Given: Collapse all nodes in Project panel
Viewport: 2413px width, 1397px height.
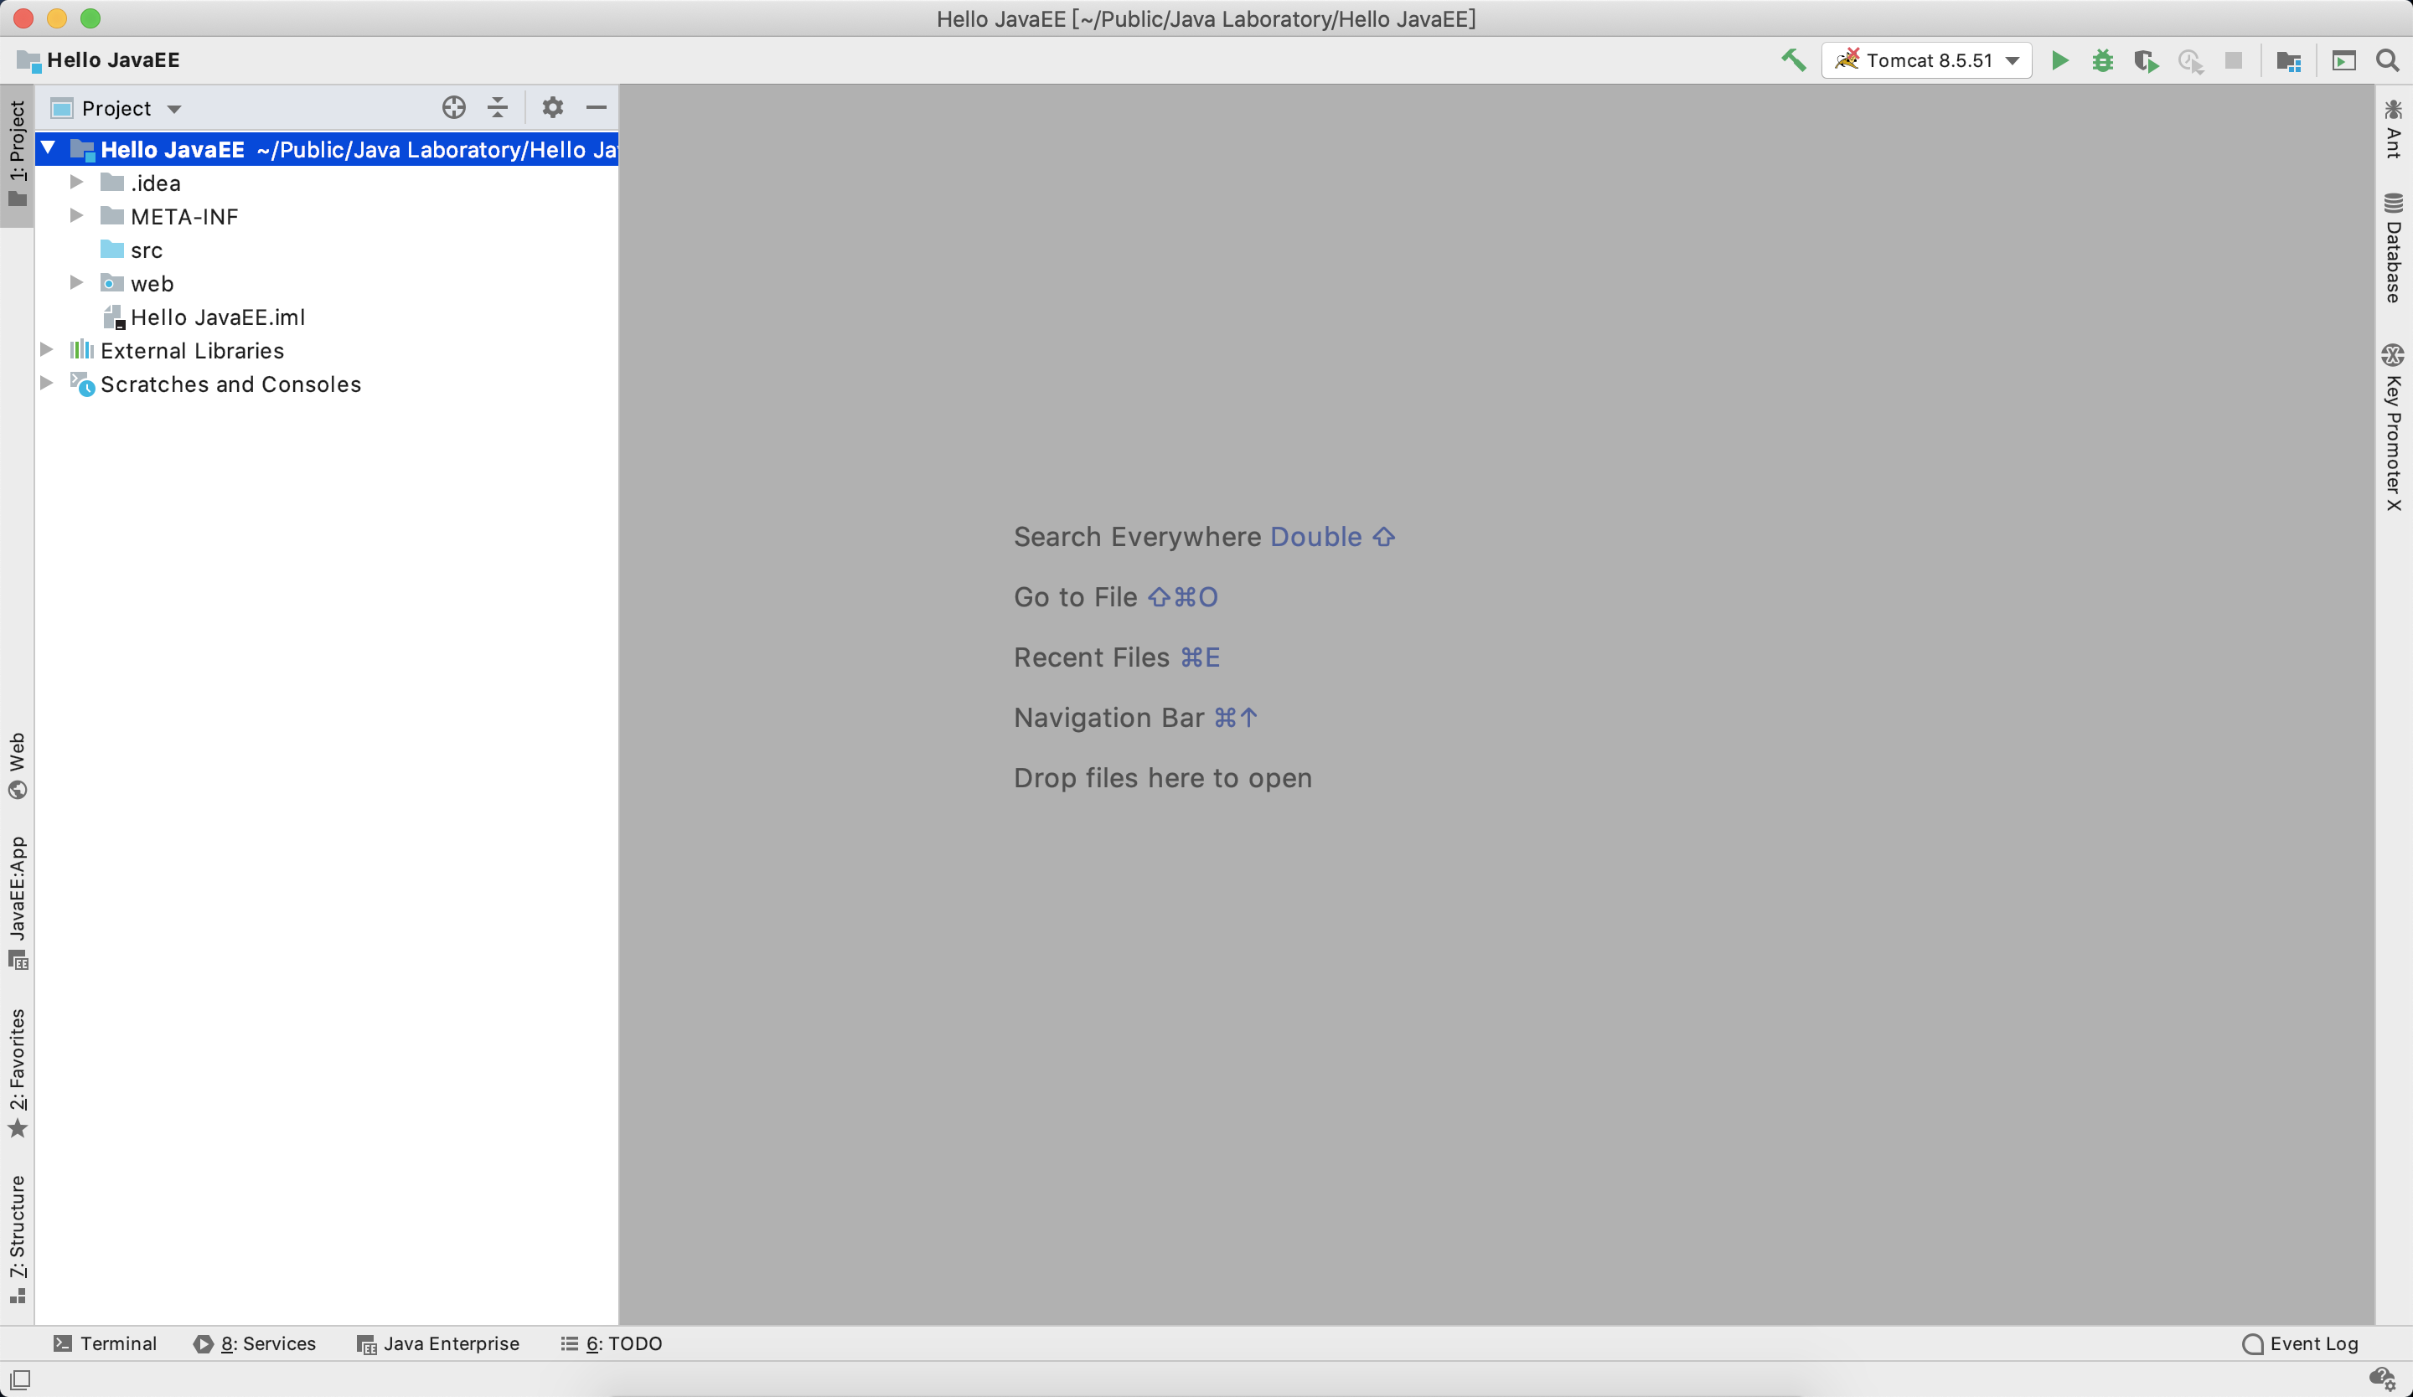Looking at the screenshot, I should pos(497,107).
